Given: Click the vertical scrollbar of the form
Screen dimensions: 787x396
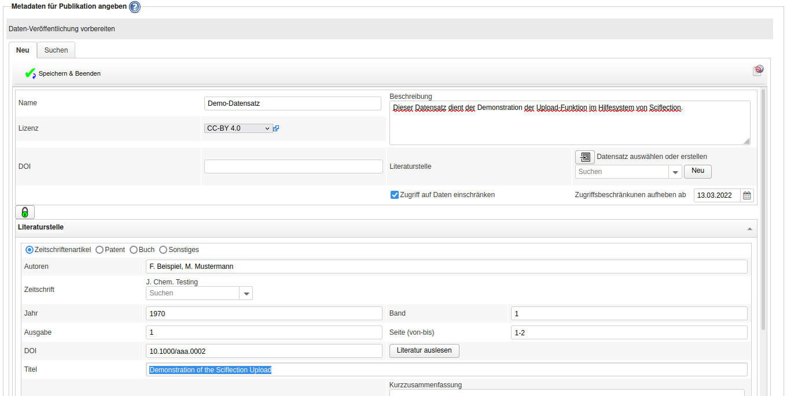Looking at the screenshot, I should click(763, 208).
